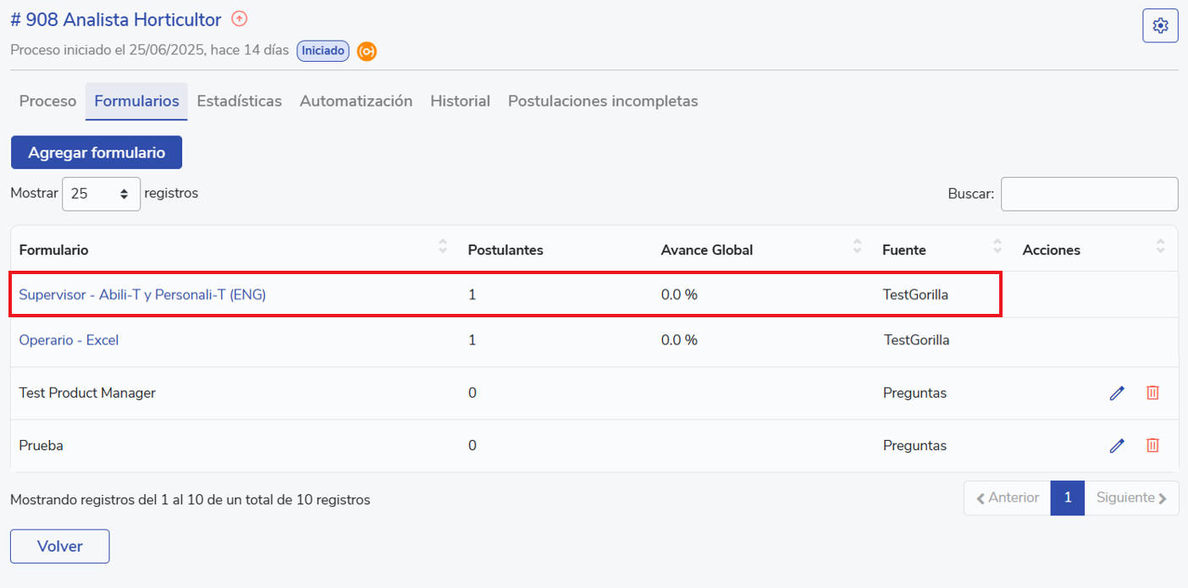The image size is (1188, 588).
Task: Click the Test Product Manager row name
Action: [x=87, y=393]
